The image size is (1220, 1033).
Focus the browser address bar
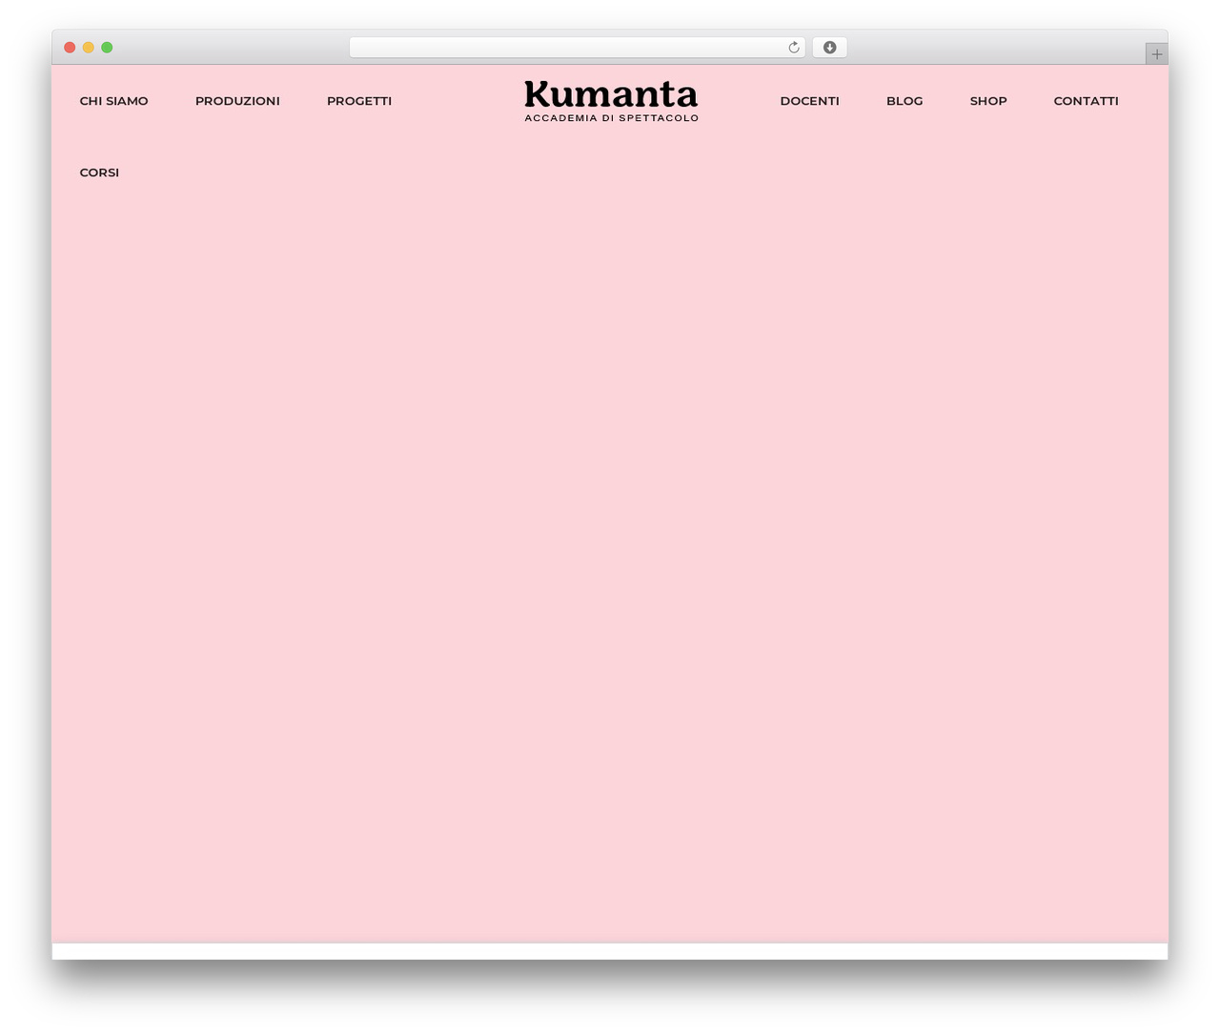[x=577, y=48]
